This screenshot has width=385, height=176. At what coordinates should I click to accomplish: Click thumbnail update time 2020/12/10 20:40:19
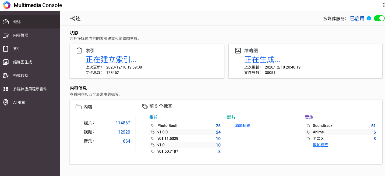[283, 67]
